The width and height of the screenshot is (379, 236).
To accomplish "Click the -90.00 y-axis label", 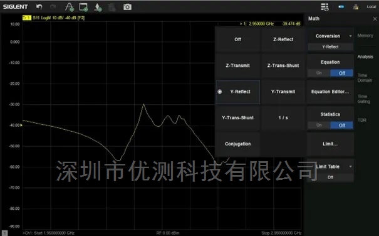I will tap(14, 227).
